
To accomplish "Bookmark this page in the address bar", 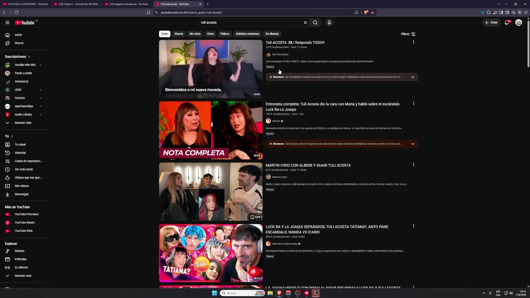I will (148, 12).
